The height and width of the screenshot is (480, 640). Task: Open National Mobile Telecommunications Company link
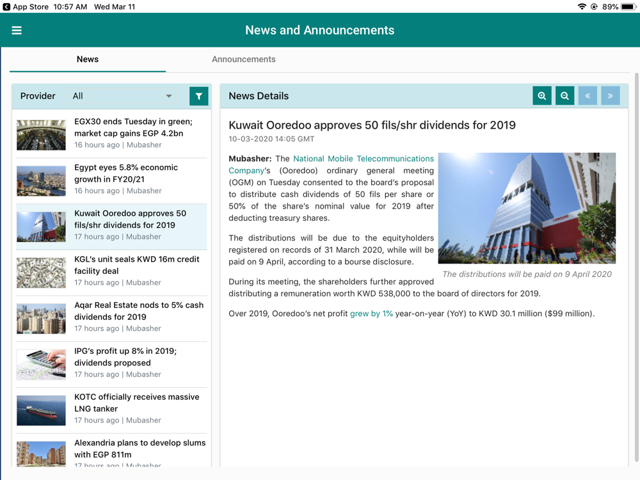coord(331,164)
